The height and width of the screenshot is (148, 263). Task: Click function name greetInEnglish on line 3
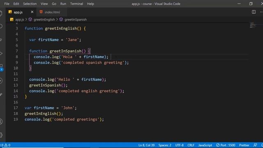(61, 28)
